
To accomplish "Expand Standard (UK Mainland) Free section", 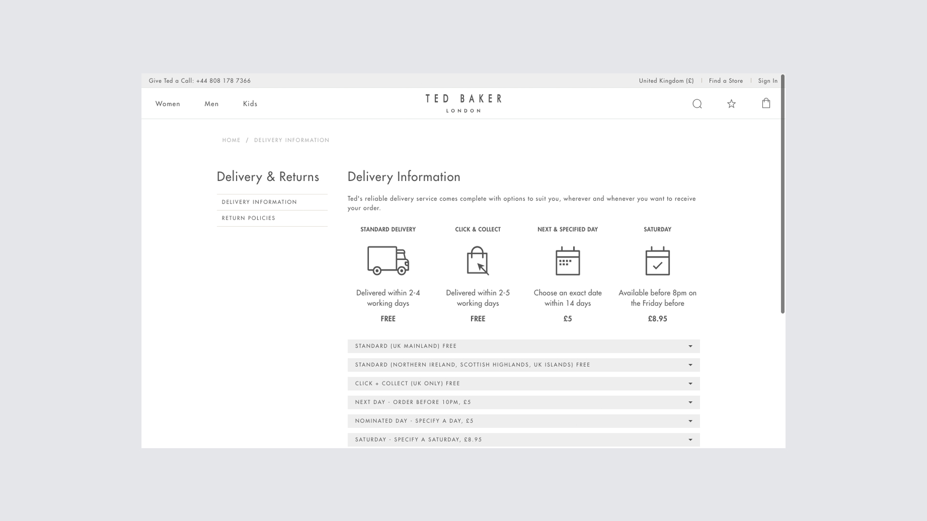I will point(523,346).
